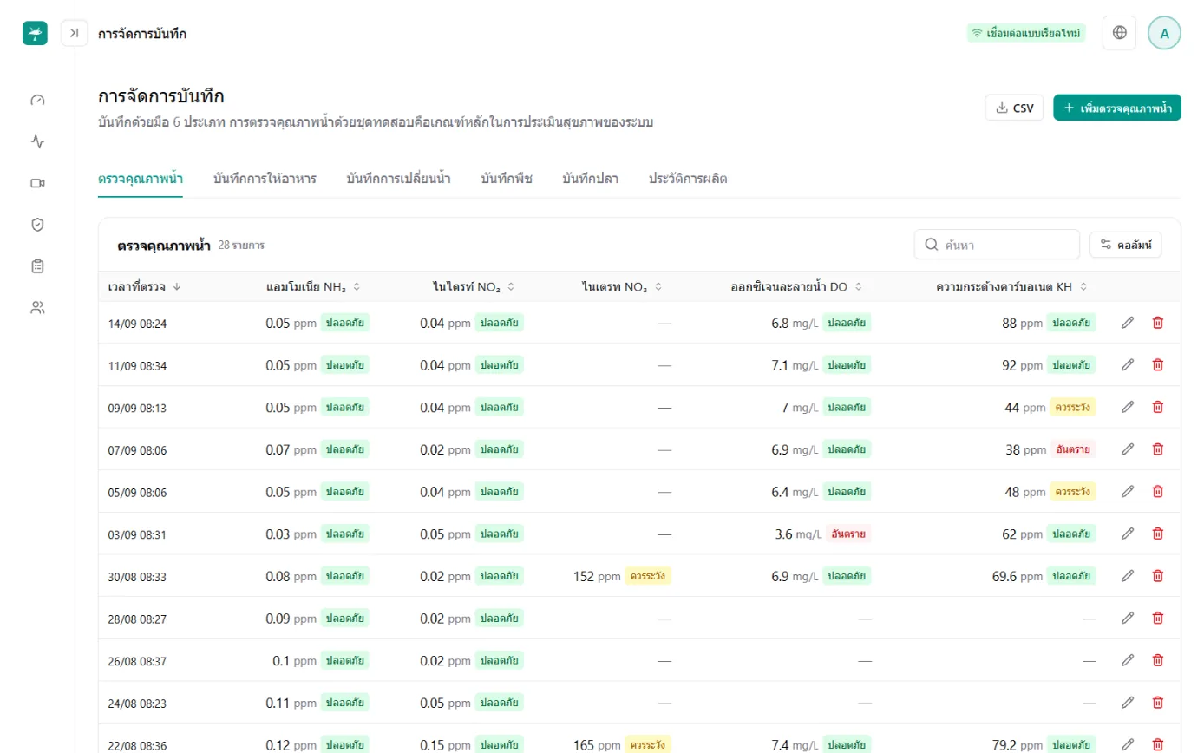Screen dimensions: 1204x753
Task: Delete the 14/09 08:24 record
Action: point(1157,323)
